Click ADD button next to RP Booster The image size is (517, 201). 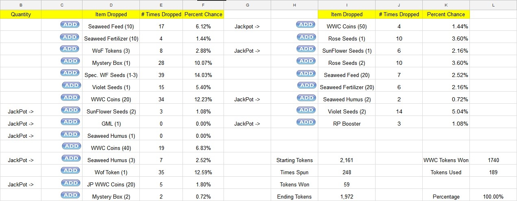click(x=306, y=122)
